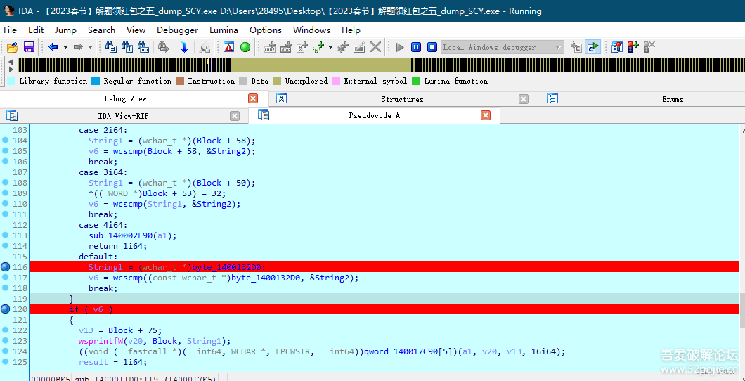Create ASCII string with the A+ icon

click(x=302, y=47)
